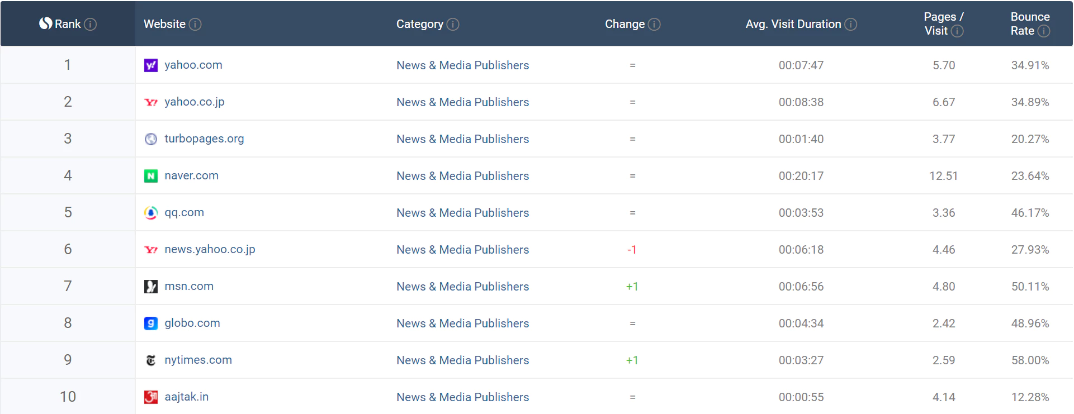Image resolution: width=1074 pixels, height=414 pixels.
Task: Click the info icon beside Avg. Visit Duration
Action: tap(850, 24)
